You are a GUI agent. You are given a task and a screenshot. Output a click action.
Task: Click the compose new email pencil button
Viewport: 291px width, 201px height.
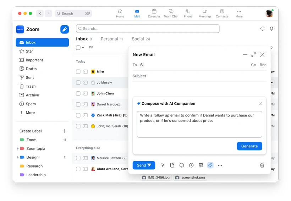coord(64,29)
